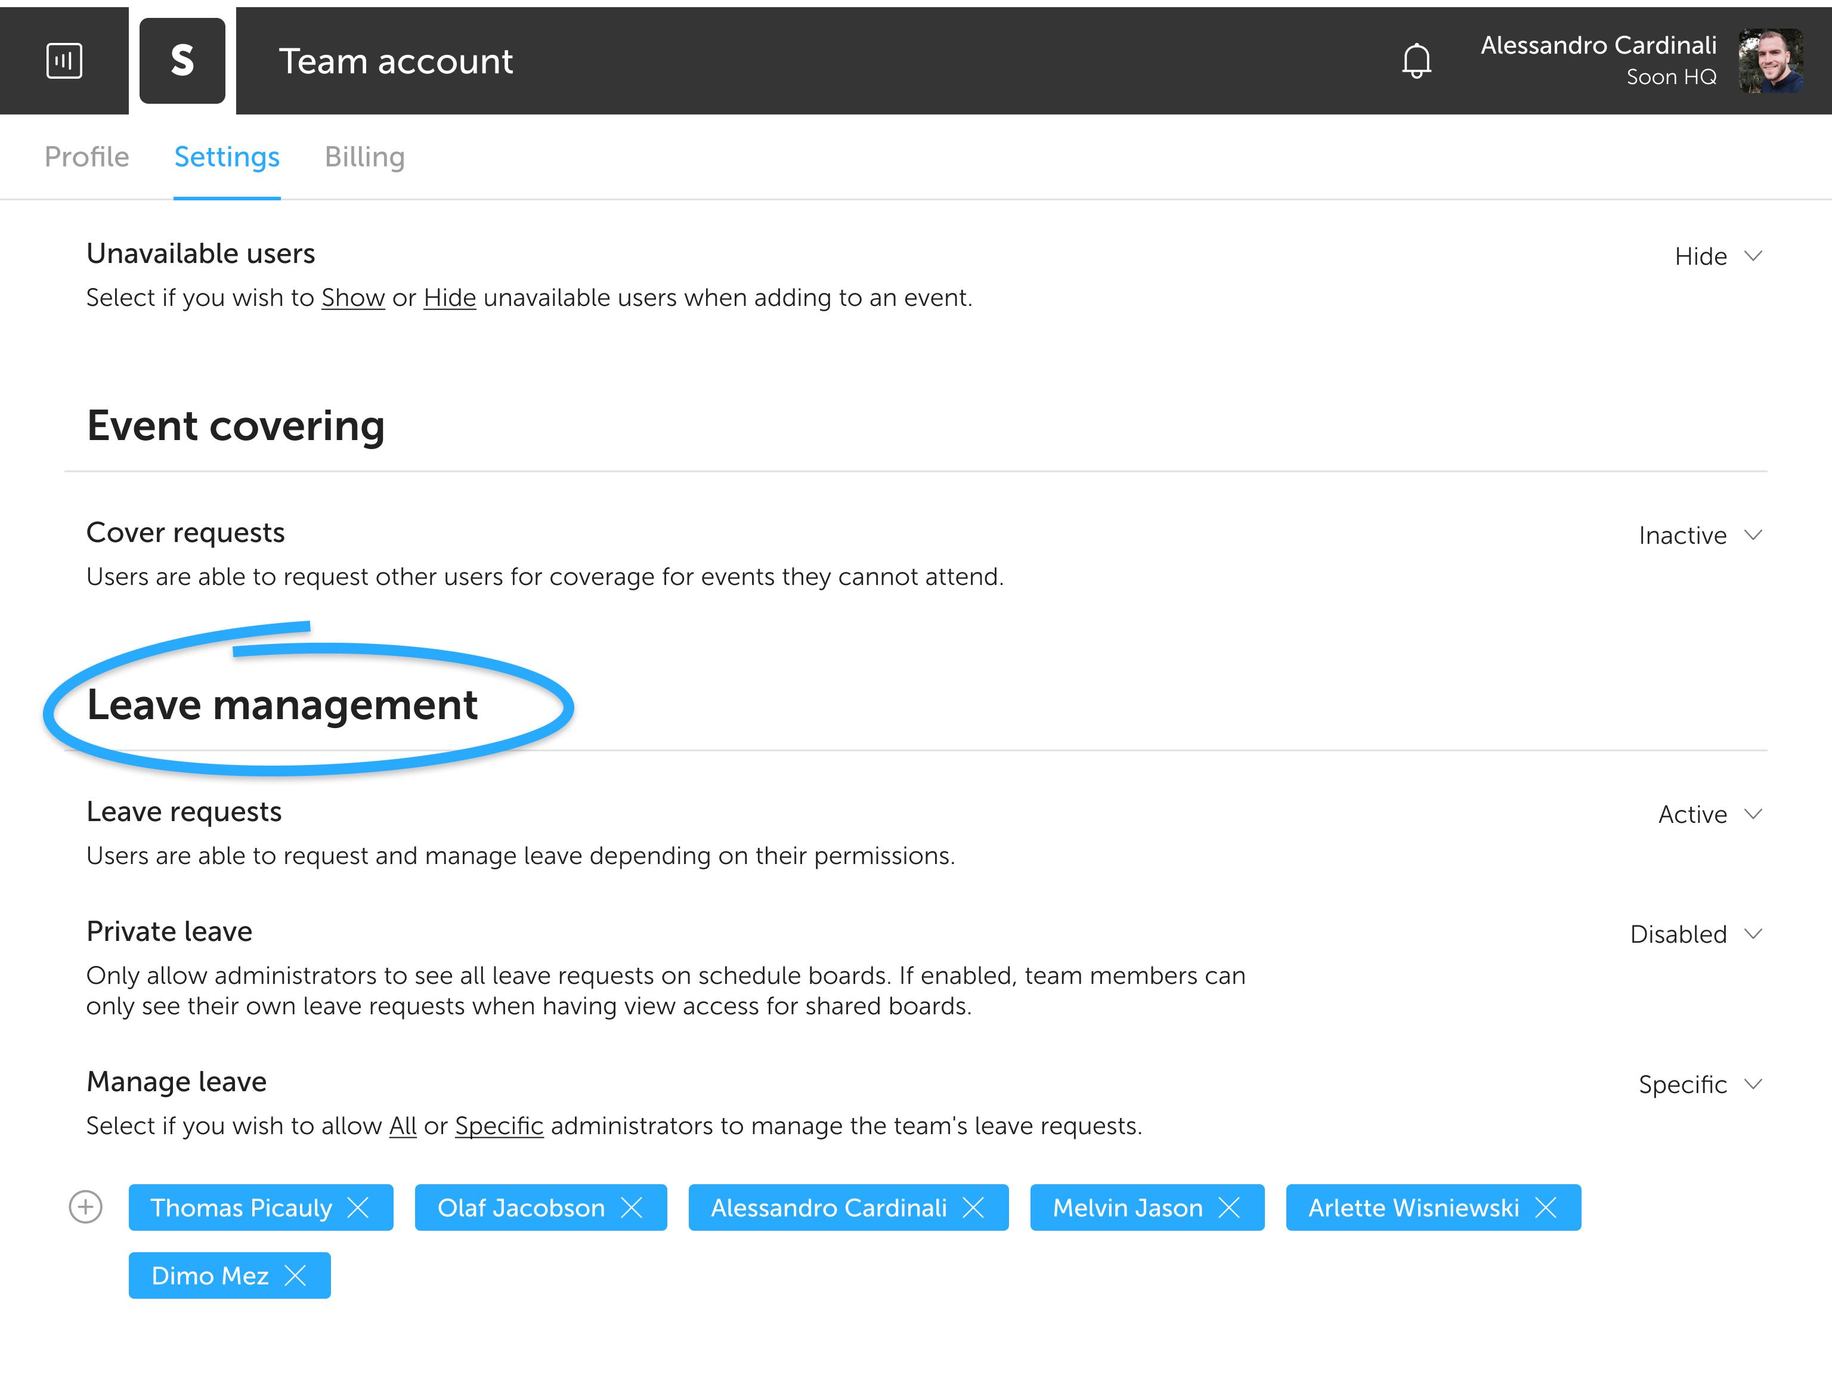Switch to the Billing tab
Viewport: 1832px width, 1381px height.
point(364,157)
